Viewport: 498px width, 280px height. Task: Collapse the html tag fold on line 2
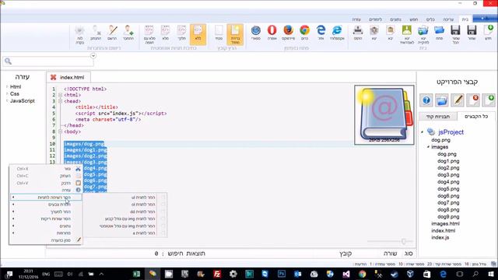pos(61,95)
